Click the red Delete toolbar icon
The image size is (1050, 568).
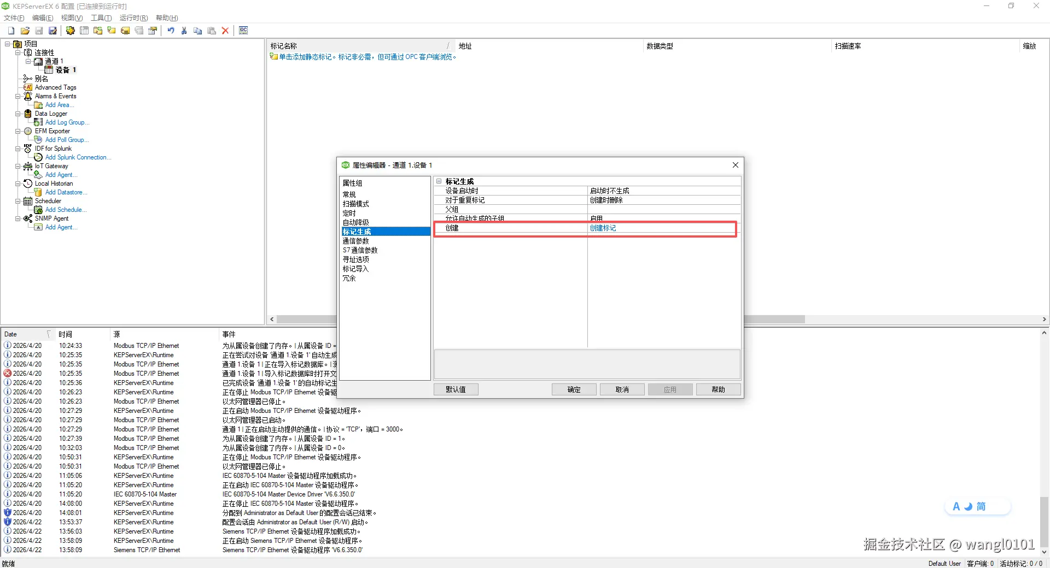coord(225,31)
